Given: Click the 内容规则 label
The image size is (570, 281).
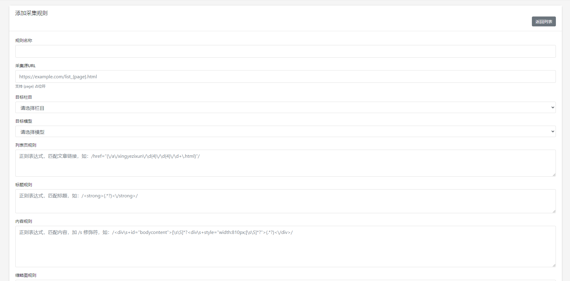Looking at the screenshot, I should click(24, 221).
